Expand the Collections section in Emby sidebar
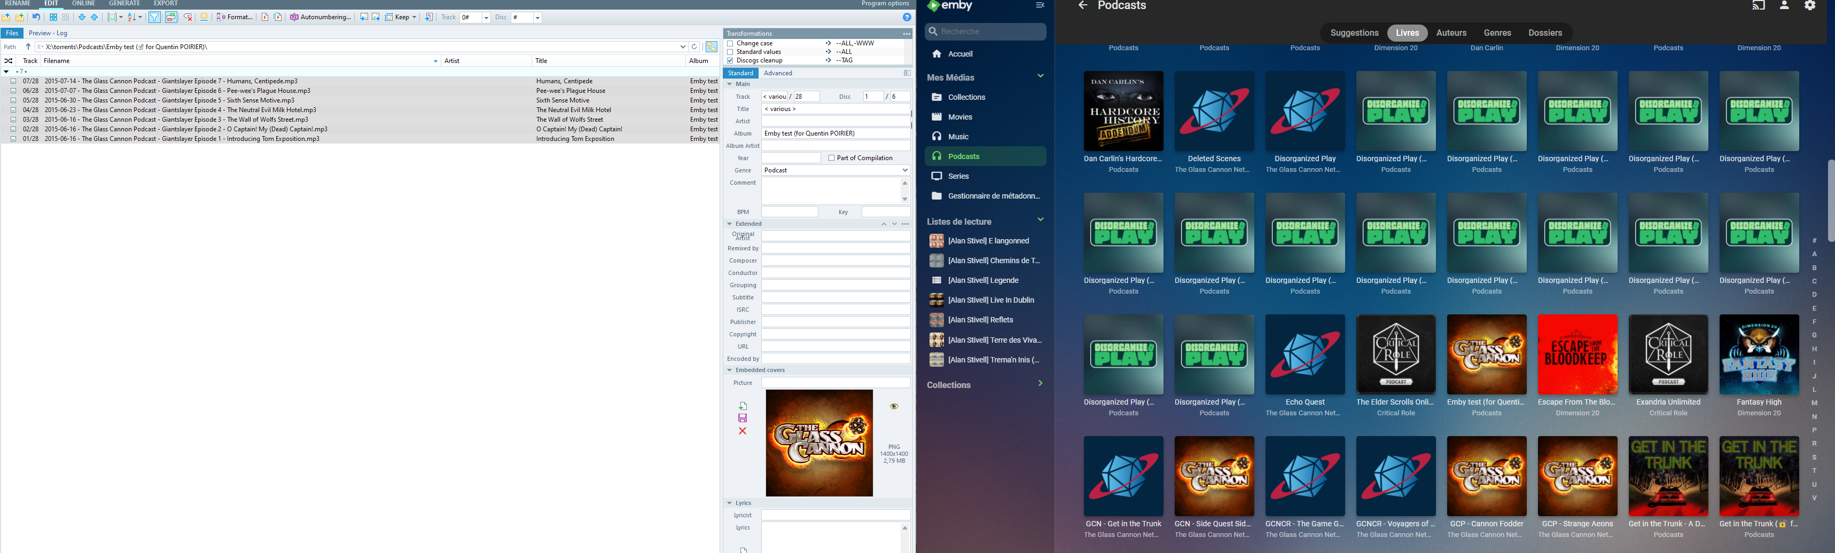1835x553 pixels. (1040, 384)
